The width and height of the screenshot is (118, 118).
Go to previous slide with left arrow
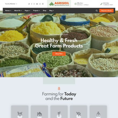click(5, 44)
